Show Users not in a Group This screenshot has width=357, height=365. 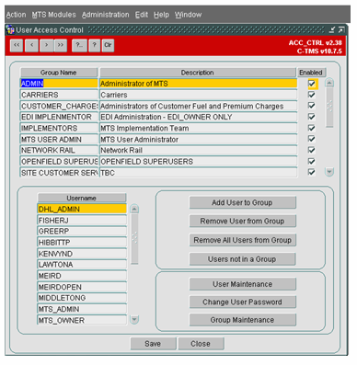tap(243, 259)
